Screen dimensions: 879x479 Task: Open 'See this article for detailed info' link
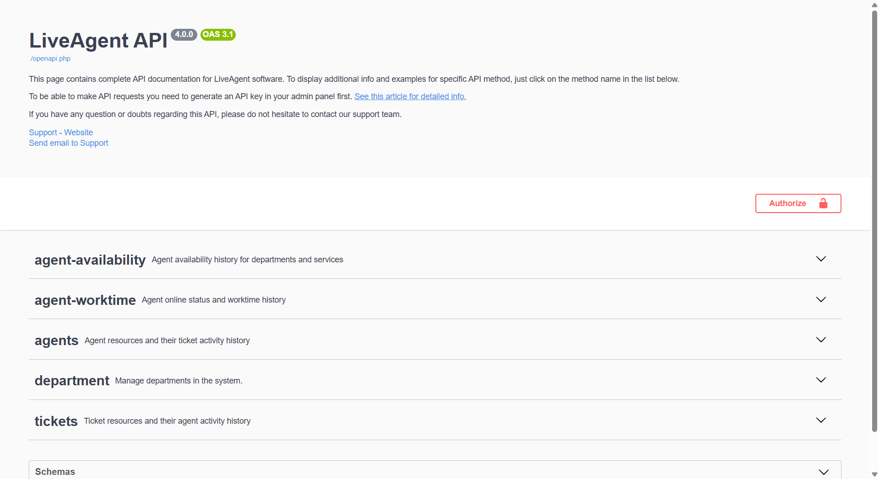click(410, 96)
